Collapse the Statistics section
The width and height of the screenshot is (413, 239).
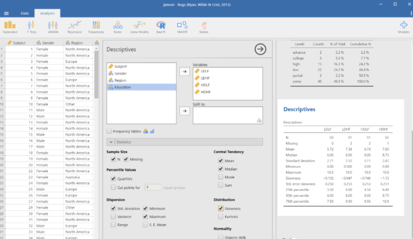click(x=111, y=142)
